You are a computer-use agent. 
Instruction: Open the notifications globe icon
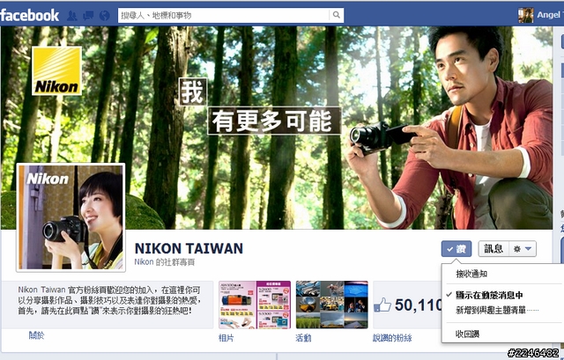coord(104,16)
